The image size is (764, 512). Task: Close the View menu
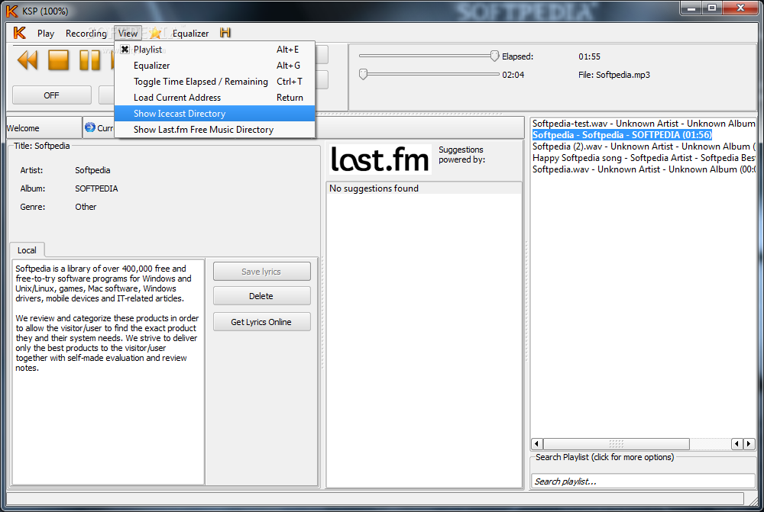[x=128, y=33]
